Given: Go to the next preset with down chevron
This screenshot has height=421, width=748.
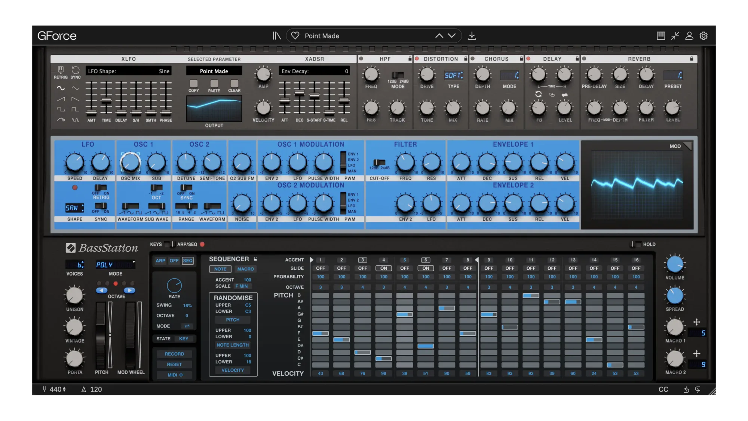Looking at the screenshot, I should point(452,36).
